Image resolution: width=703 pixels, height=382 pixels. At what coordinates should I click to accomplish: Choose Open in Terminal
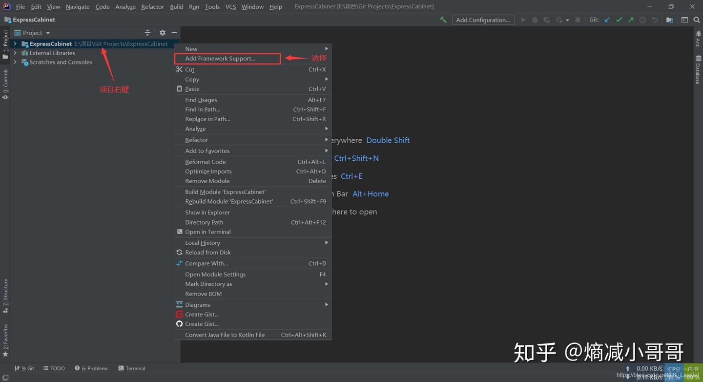pyautogui.click(x=253, y=232)
